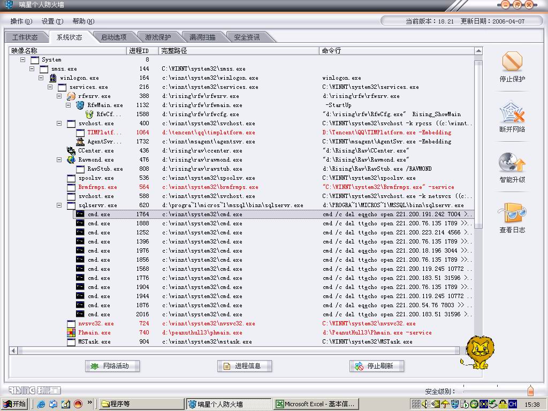Switch to the 工作状态 tab
Screen dimensions: 548x411
pyautogui.click(x=25, y=37)
